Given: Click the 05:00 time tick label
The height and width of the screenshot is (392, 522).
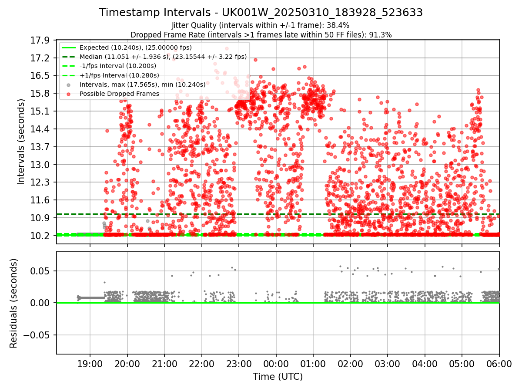Looking at the screenshot, I should coord(462,364).
